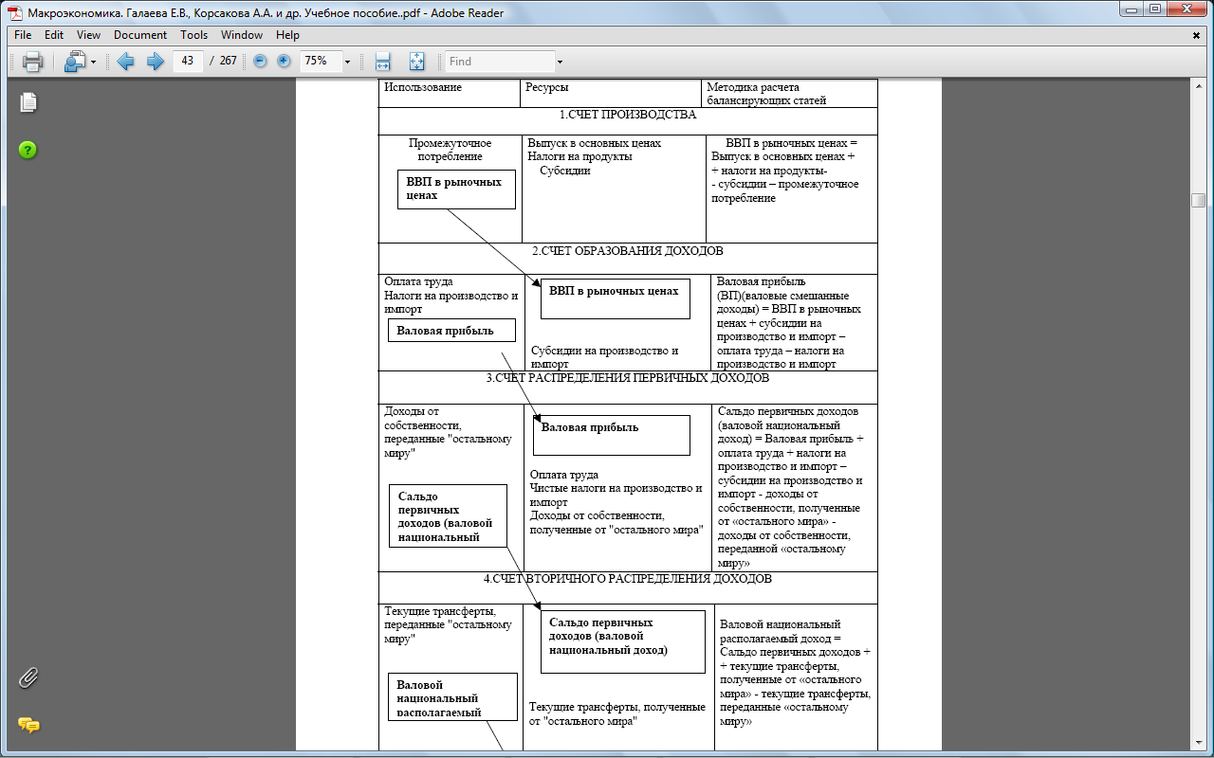Open the Help menu
Image resolution: width=1214 pixels, height=758 pixels.
[287, 35]
